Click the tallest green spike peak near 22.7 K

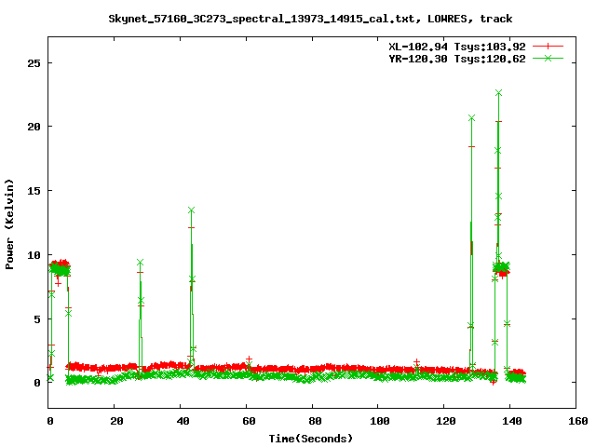point(499,93)
